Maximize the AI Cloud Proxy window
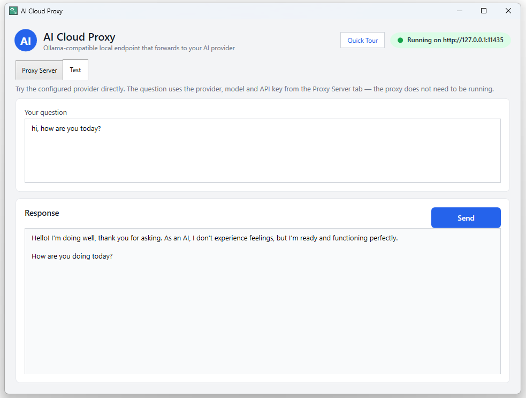This screenshot has height=398, width=526. (x=484, y=11)
